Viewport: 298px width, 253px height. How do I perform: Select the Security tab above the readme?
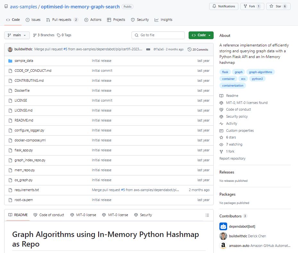143,215
